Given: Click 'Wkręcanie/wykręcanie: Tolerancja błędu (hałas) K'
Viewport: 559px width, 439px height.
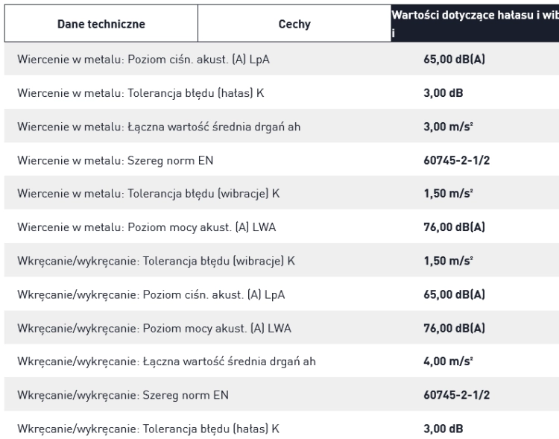Looking at the screenshot, I should (x=148, y=429).
